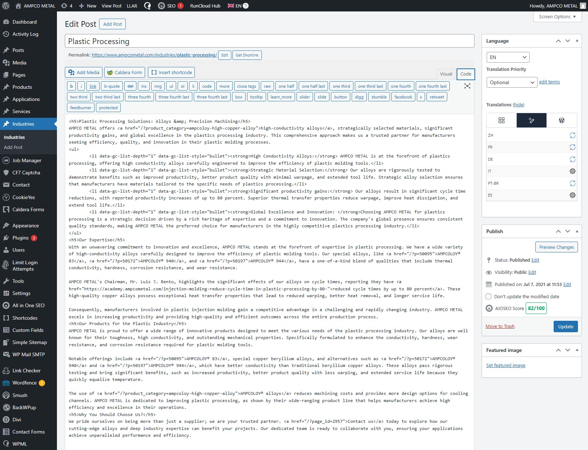
Task: Select the pen translation editor tab icon
Action: click(x=531, y=120)
